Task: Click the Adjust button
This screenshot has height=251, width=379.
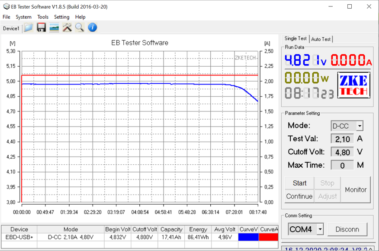Action: 327,196
